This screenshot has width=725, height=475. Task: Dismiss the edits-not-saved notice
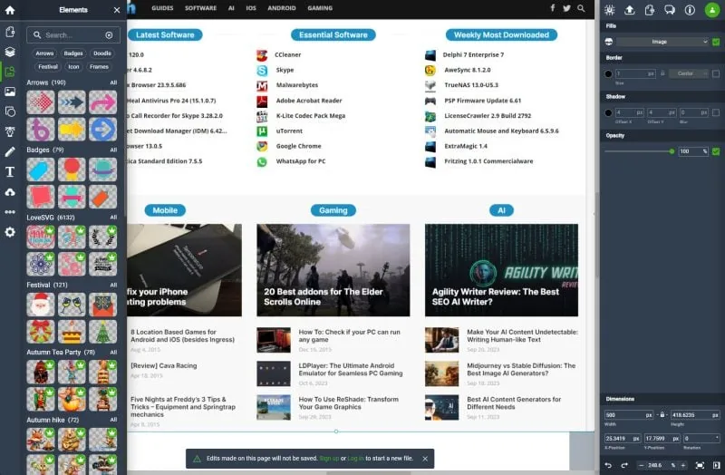tap(425, 459)
